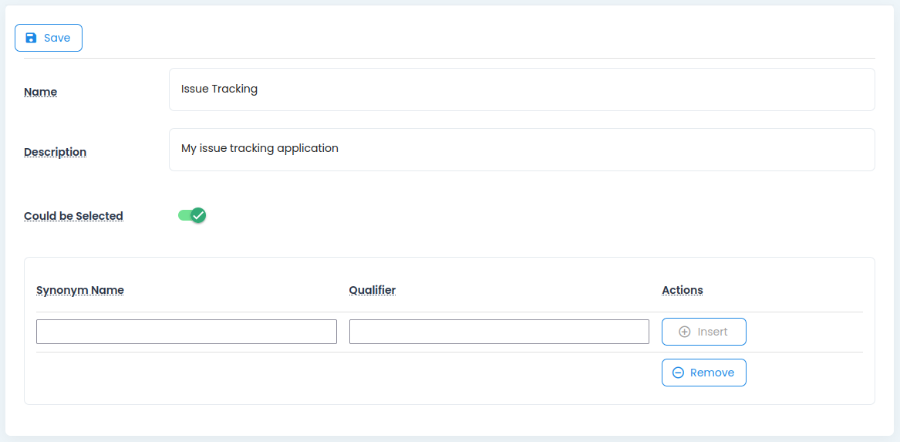Select the Qualifier column header

pos(372,290)
